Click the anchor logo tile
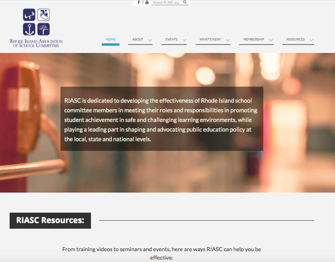Screen dimensions: 335x262 tap(29, 29)
